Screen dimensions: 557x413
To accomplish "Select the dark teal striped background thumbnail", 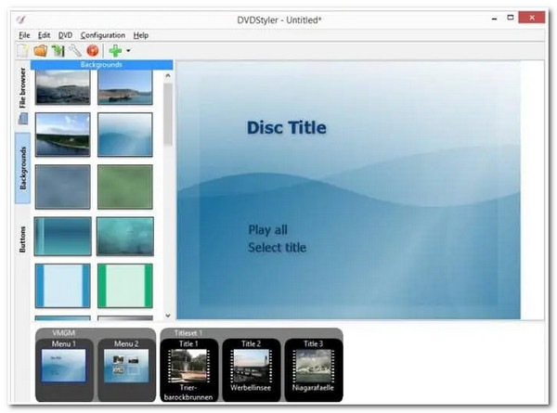I will click(x=62, y=236).
